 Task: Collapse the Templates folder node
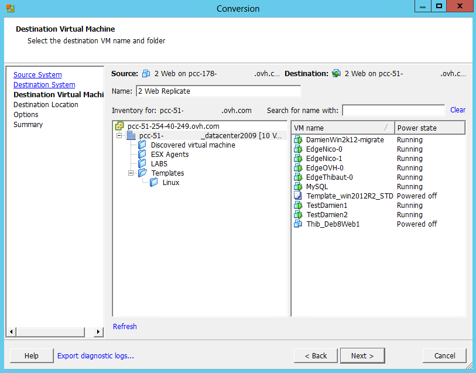pyautogui.click(x=131, y=173)
